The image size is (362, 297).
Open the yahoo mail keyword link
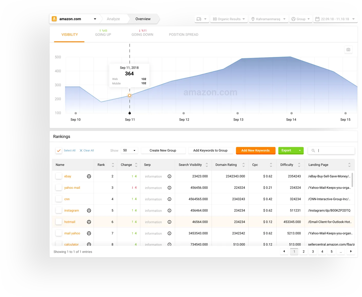coord(72,188)
